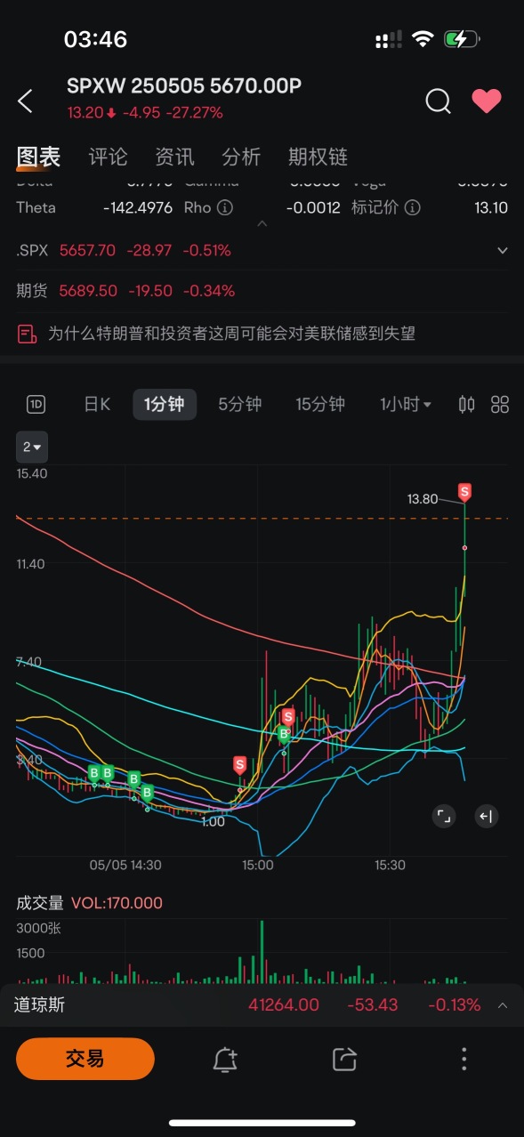524x1137 pixels.
Task: Open the candlestick chart style icon
Action: click(x=466, y=405)
